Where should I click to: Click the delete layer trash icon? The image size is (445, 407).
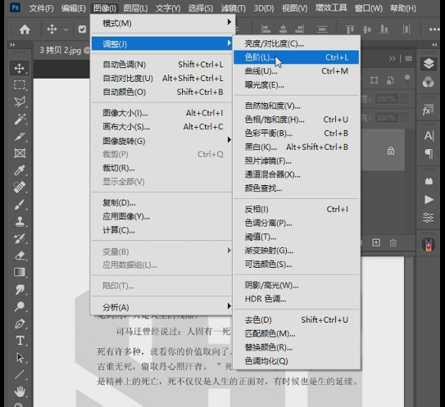[x=393, y=242]
